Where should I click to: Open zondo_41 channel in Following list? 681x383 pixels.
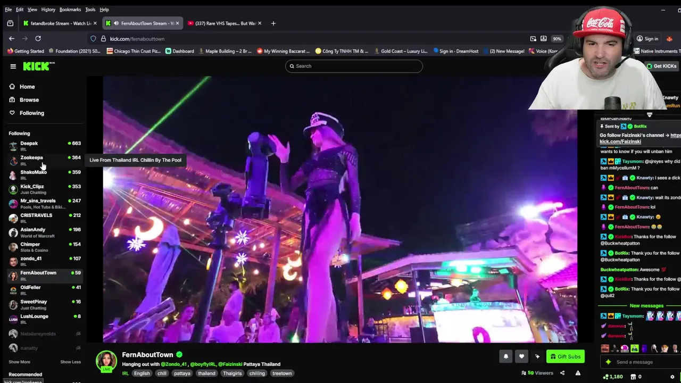[45, 261]
